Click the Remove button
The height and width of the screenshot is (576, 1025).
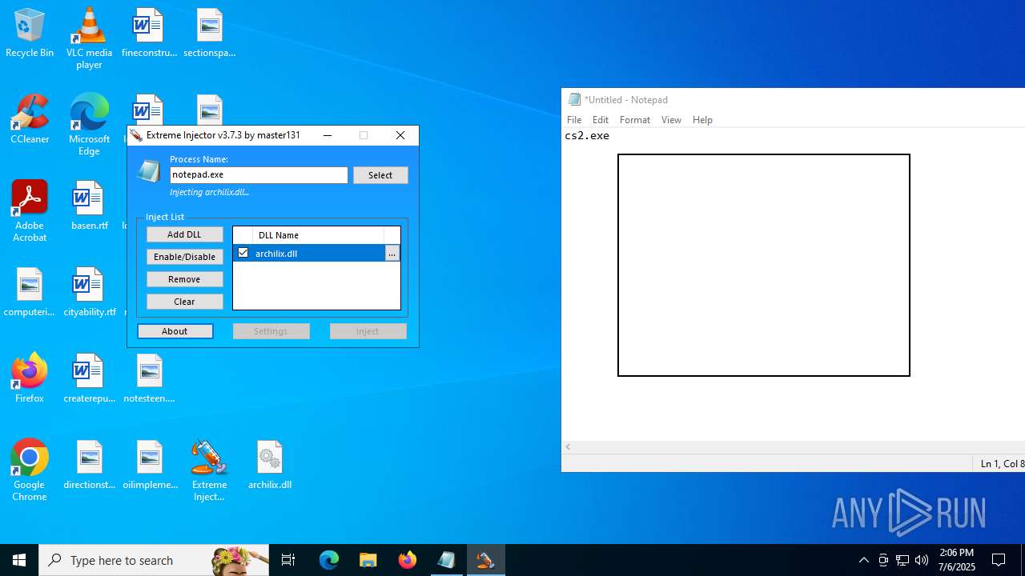[x=184, y=279]
